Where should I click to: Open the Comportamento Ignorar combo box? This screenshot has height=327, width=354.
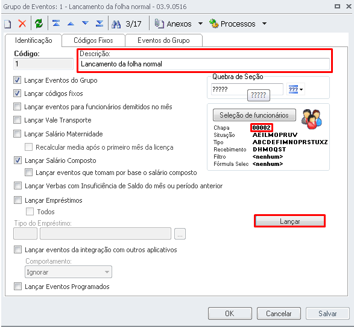click(x=68, y=272)
